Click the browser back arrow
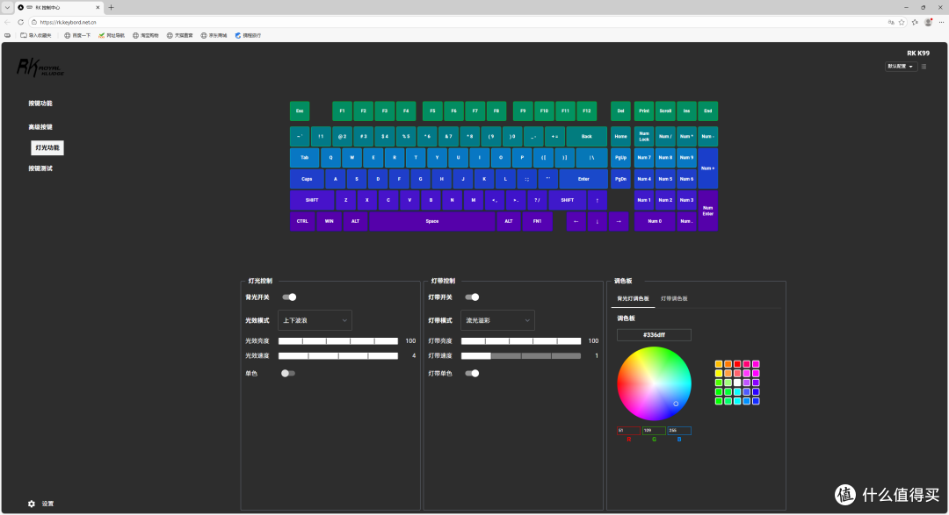The height and width of the screenshot is (515, 949). (x=7, y=22)
